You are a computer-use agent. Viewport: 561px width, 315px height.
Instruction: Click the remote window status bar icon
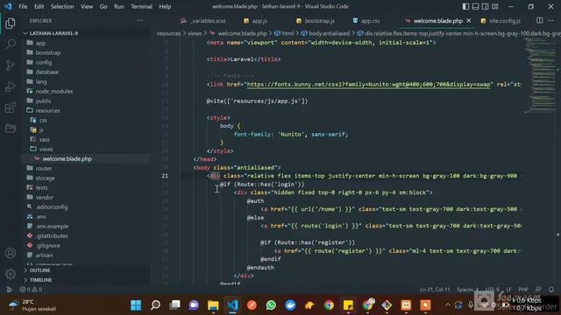pyautogui.click(x=10, y=290)
